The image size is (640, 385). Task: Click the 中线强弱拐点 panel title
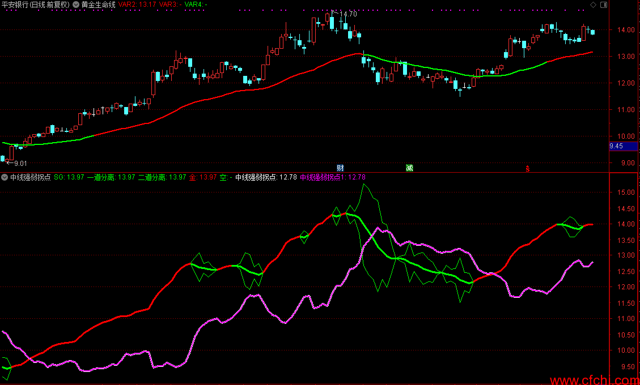(31, 177)
